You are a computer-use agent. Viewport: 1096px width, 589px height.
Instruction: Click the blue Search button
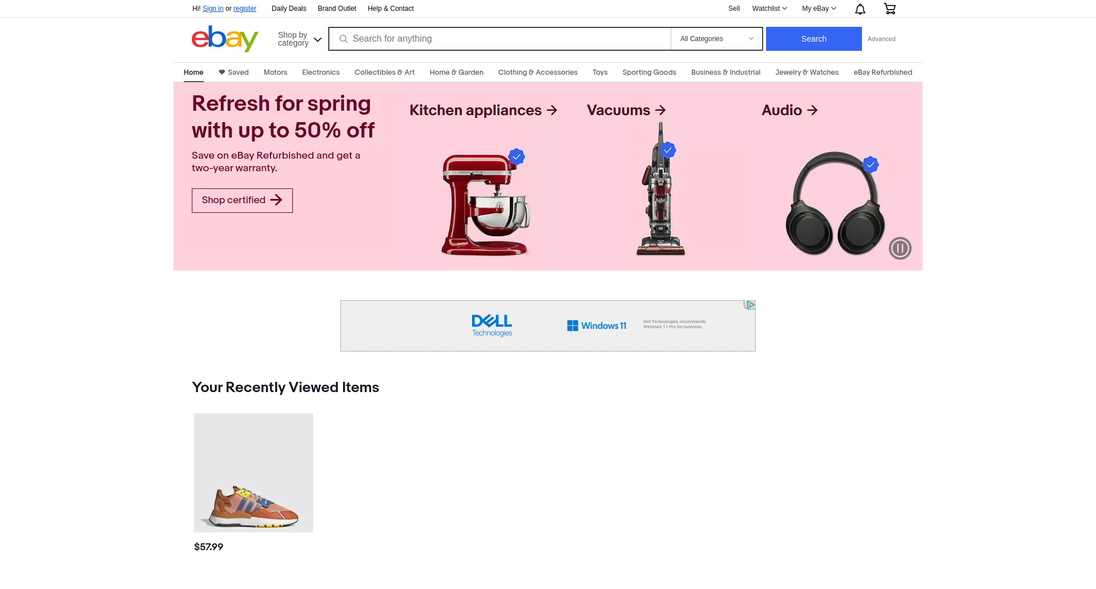click(814, 39)
